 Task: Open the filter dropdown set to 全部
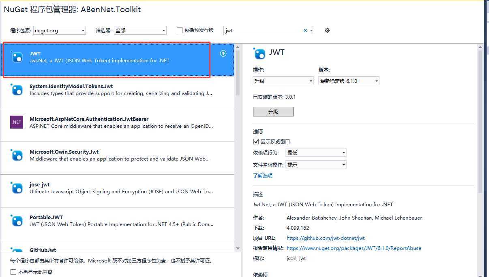click(x=140, y=30)
